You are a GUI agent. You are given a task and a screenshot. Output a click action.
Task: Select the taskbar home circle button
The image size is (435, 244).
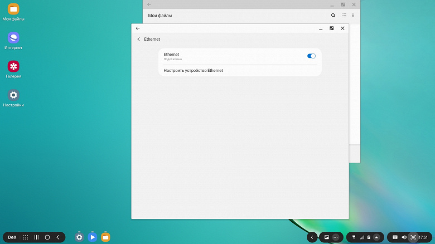(47, 237)
